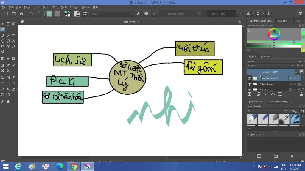
Task: Duplicate layer button in Layers panel
Action: pyautogui.click(x=259, y=94)
